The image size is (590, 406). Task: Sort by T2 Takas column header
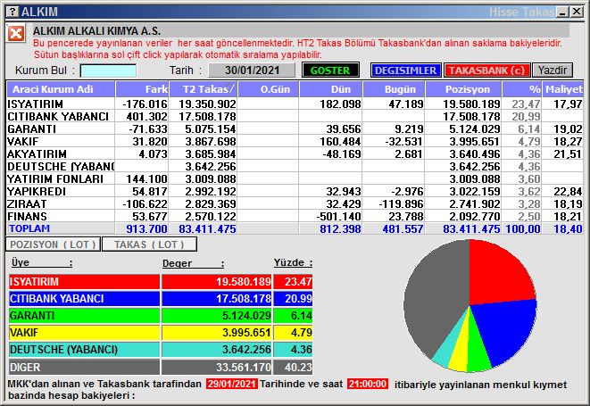[x=204, y=89]
